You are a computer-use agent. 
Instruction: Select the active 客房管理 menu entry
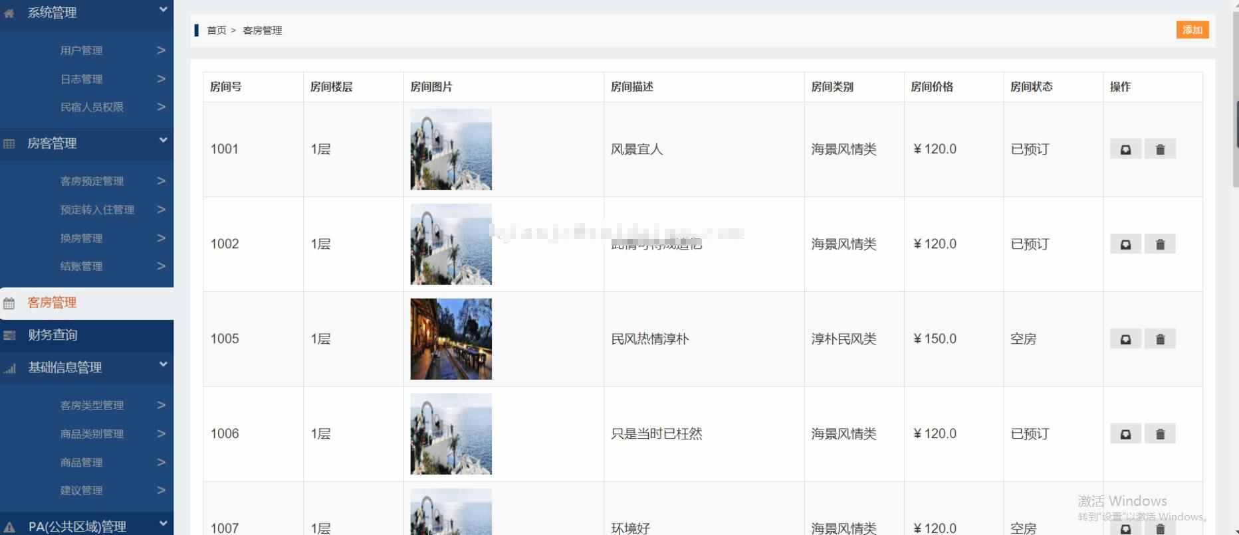click(x=86, y=303)
